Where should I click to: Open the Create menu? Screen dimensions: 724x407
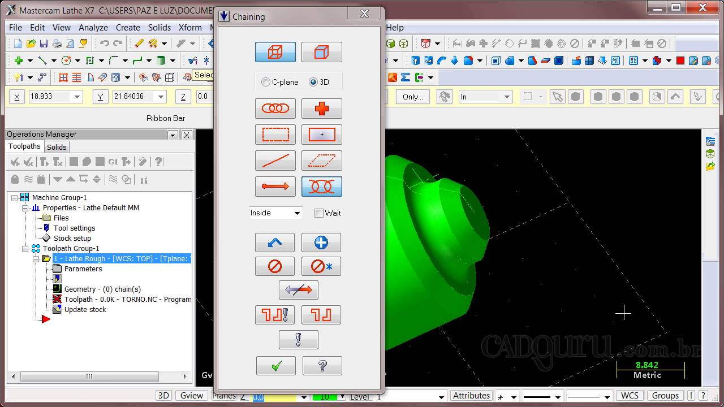(128, 27)
